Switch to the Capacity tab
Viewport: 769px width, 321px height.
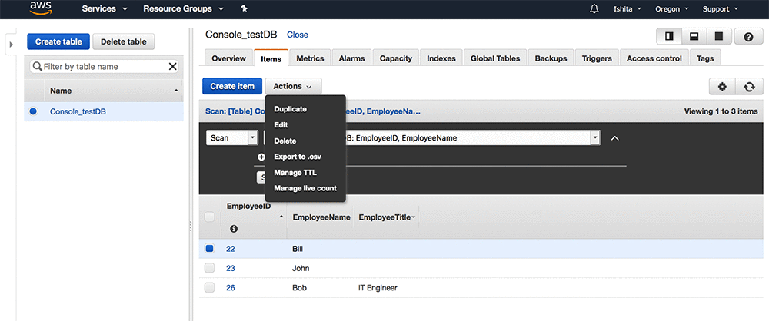[396, 58]
